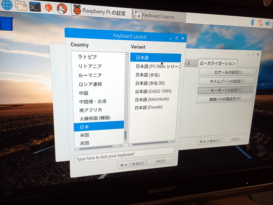Open the network disconnected tray icon
This screenshot has height=205, width=273.
tap(261, 23)
